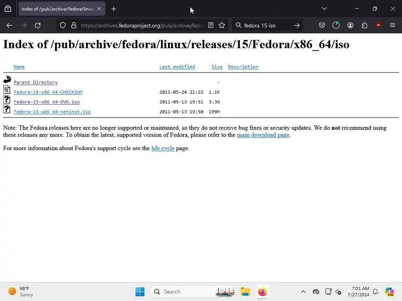Download Fedora-15-x86_64-DVD.iso link
The height and width of the screenshot is (301, 402).
(x=47, y=102)
